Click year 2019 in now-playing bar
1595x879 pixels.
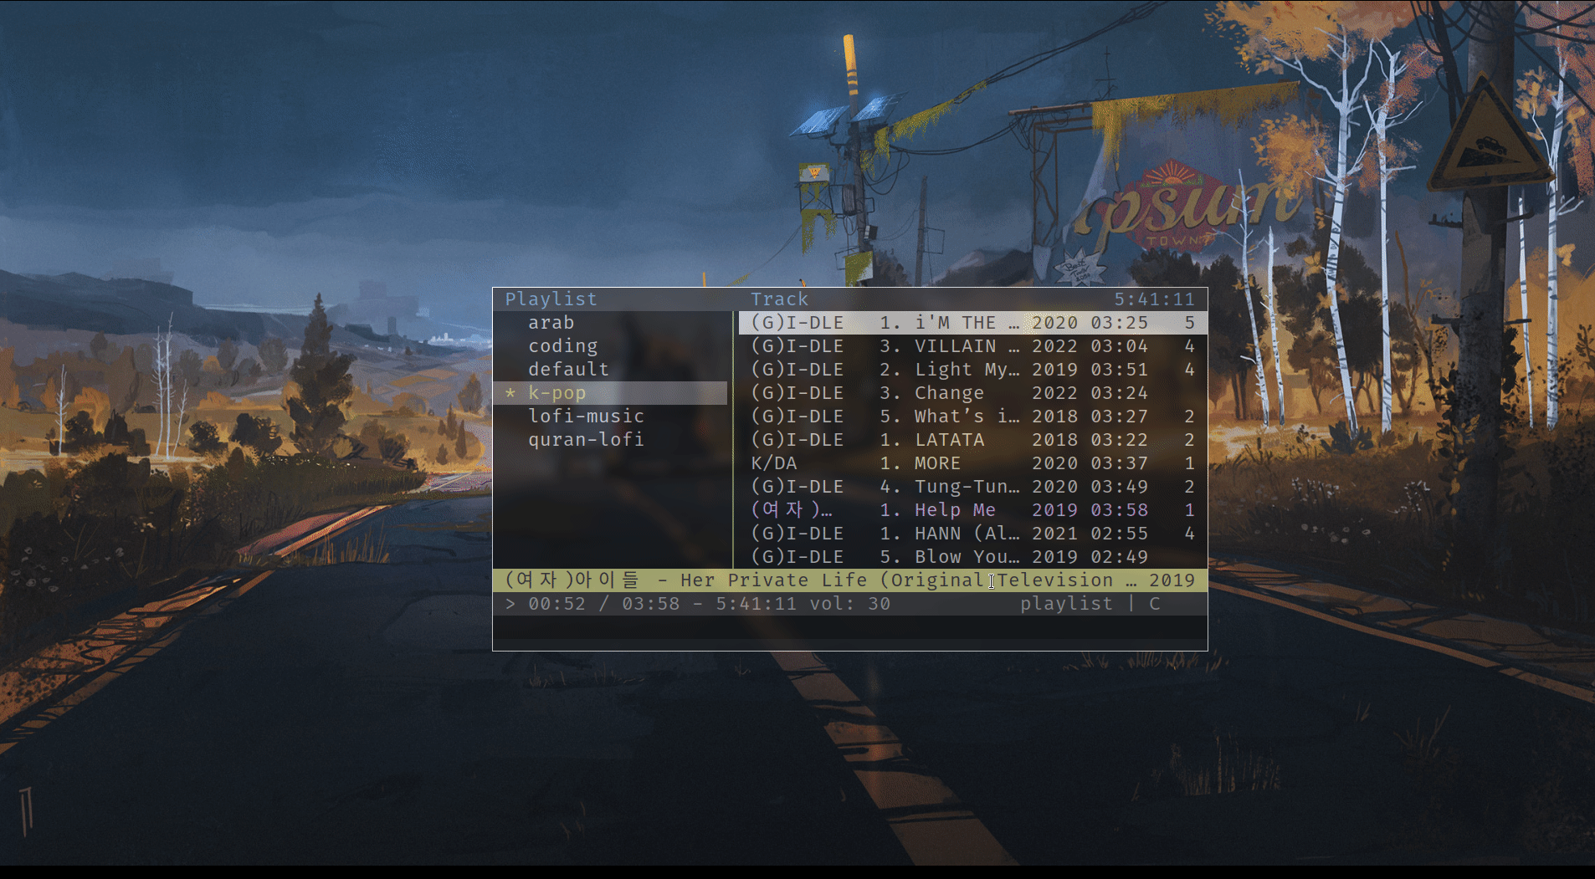(1172, 580)
